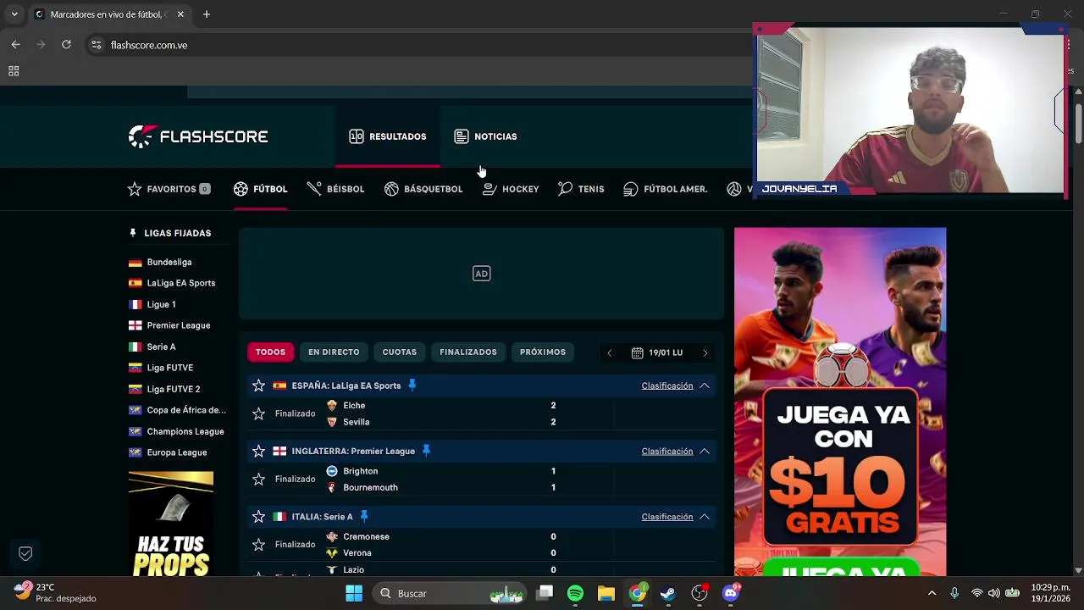
Task: Unpin Premier League pin icon
Action: [x=426, y=451]
